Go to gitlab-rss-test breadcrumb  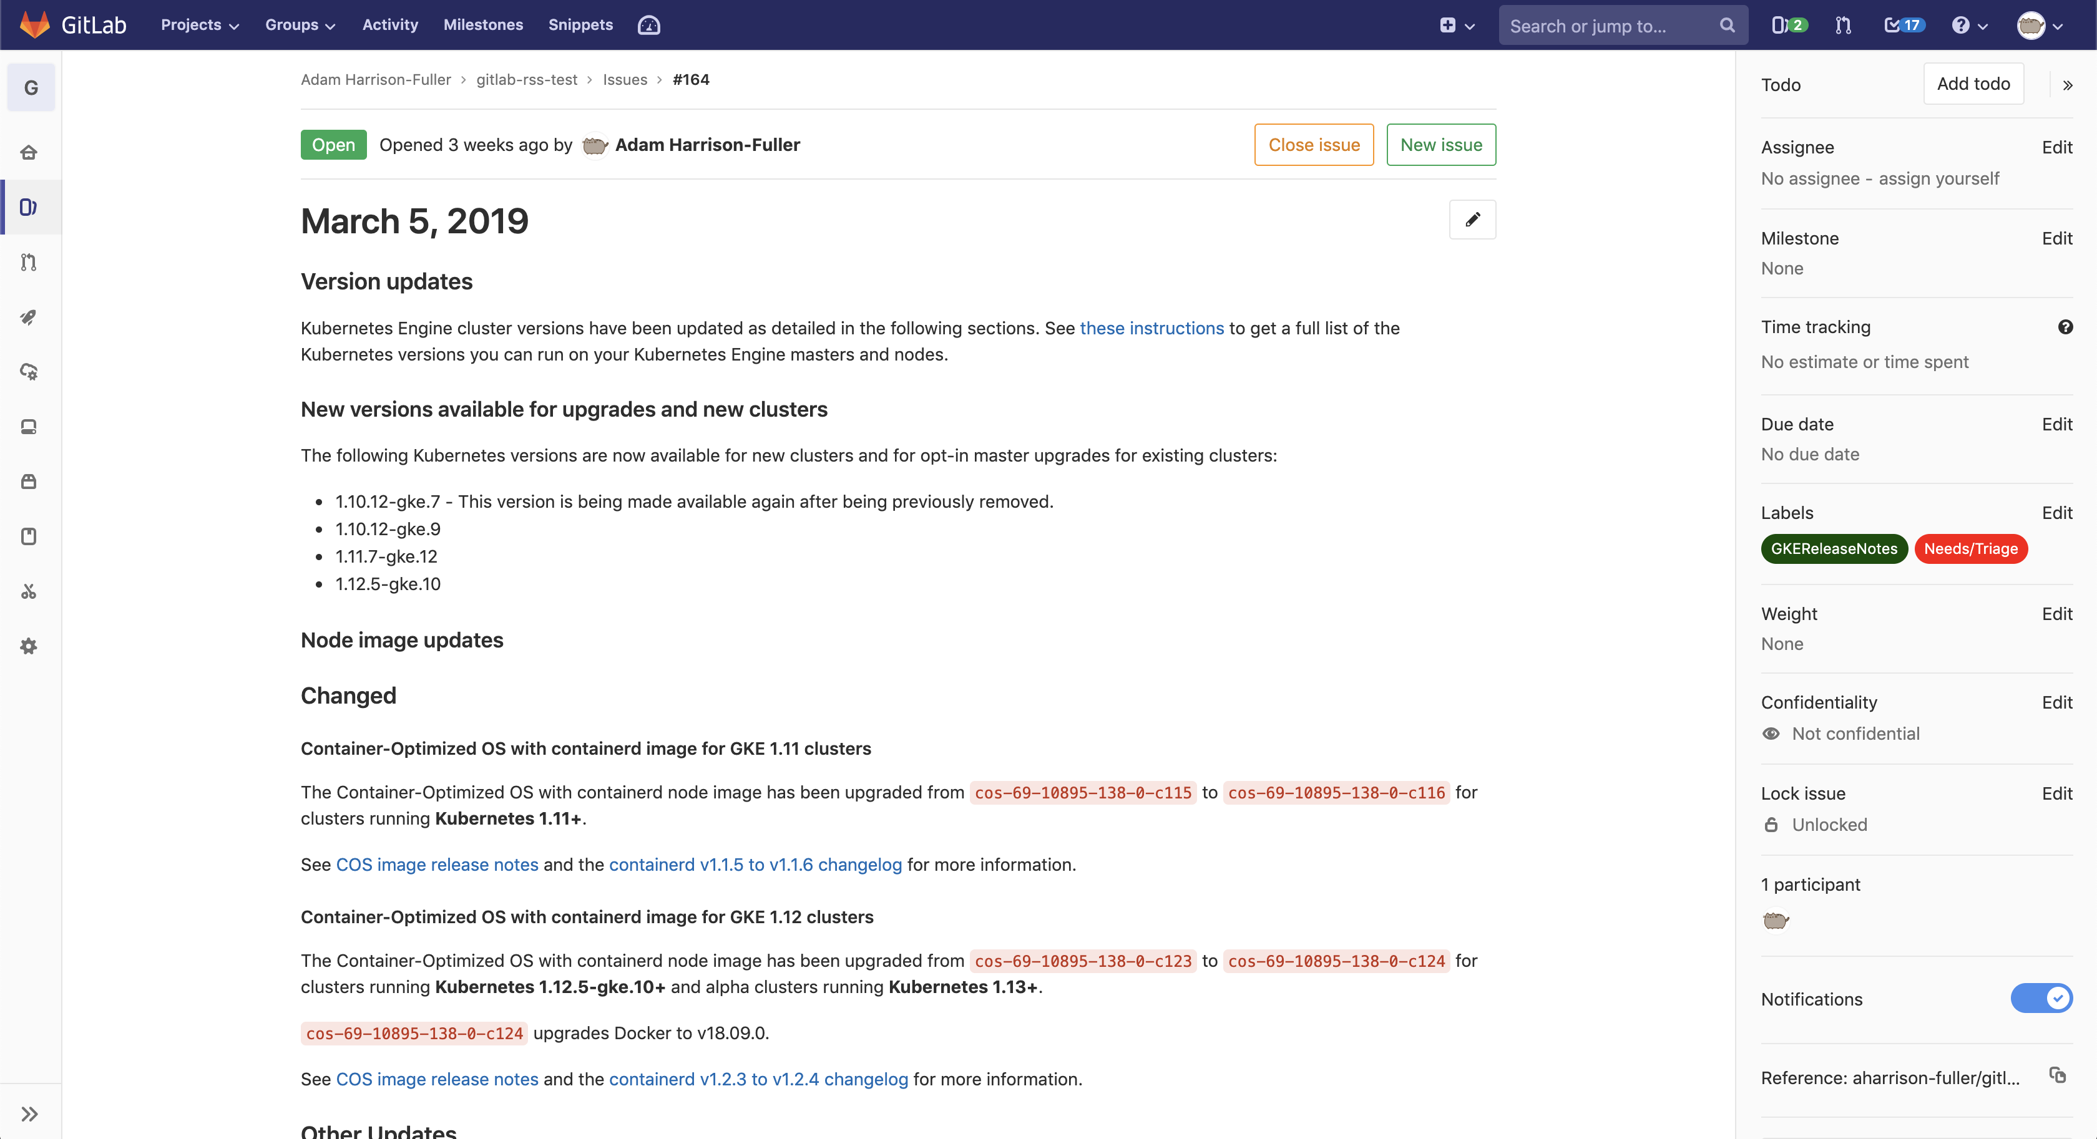pos(527,80)
